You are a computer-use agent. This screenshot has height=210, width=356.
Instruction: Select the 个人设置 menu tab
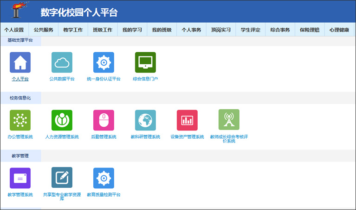coord(14,30)
